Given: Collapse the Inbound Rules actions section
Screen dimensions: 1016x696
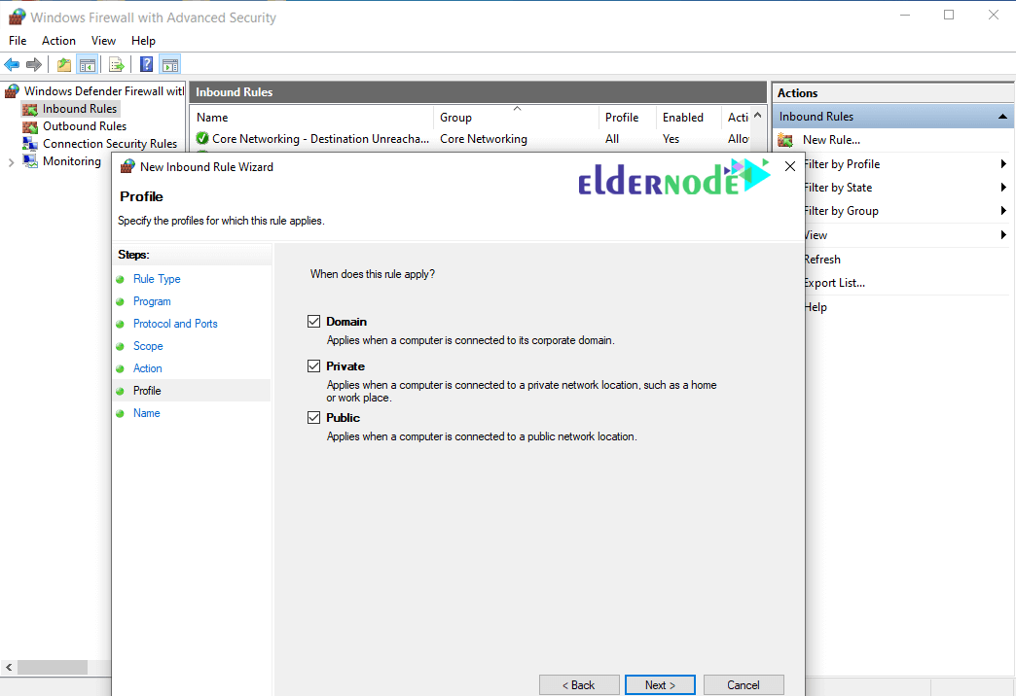Looking at the screenshot, I should tap(1002, 117).
